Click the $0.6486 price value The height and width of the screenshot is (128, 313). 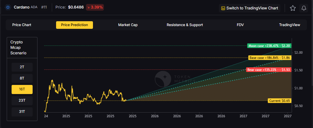pyautogui.click(x=76, y=8)
